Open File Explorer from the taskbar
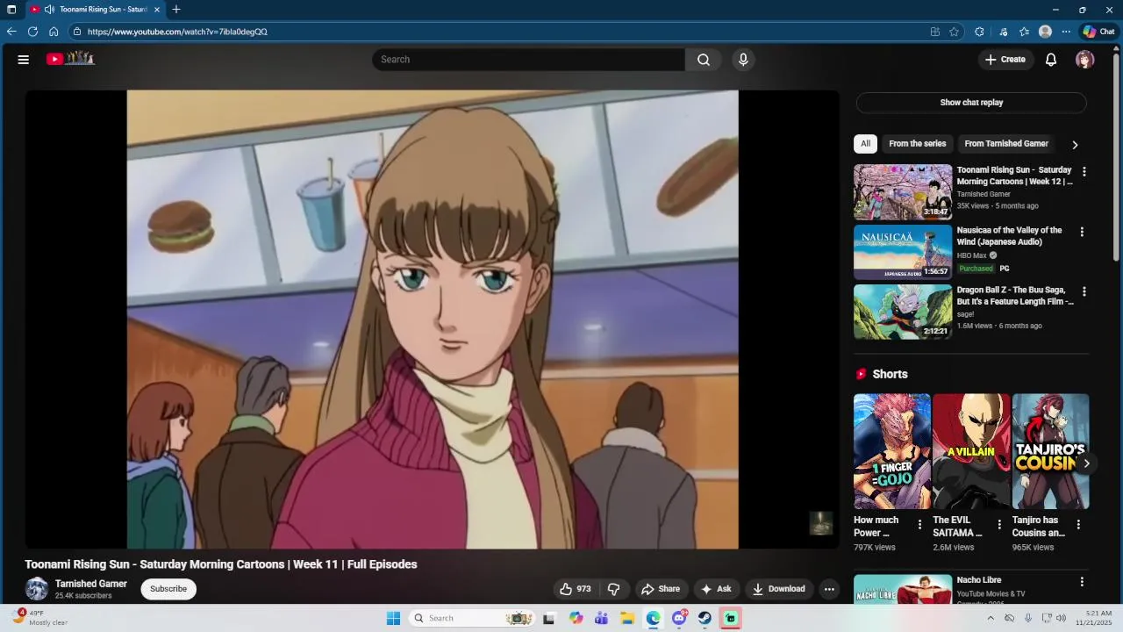The width and height of the screenshot is (1123, 632). coord(627,618)
